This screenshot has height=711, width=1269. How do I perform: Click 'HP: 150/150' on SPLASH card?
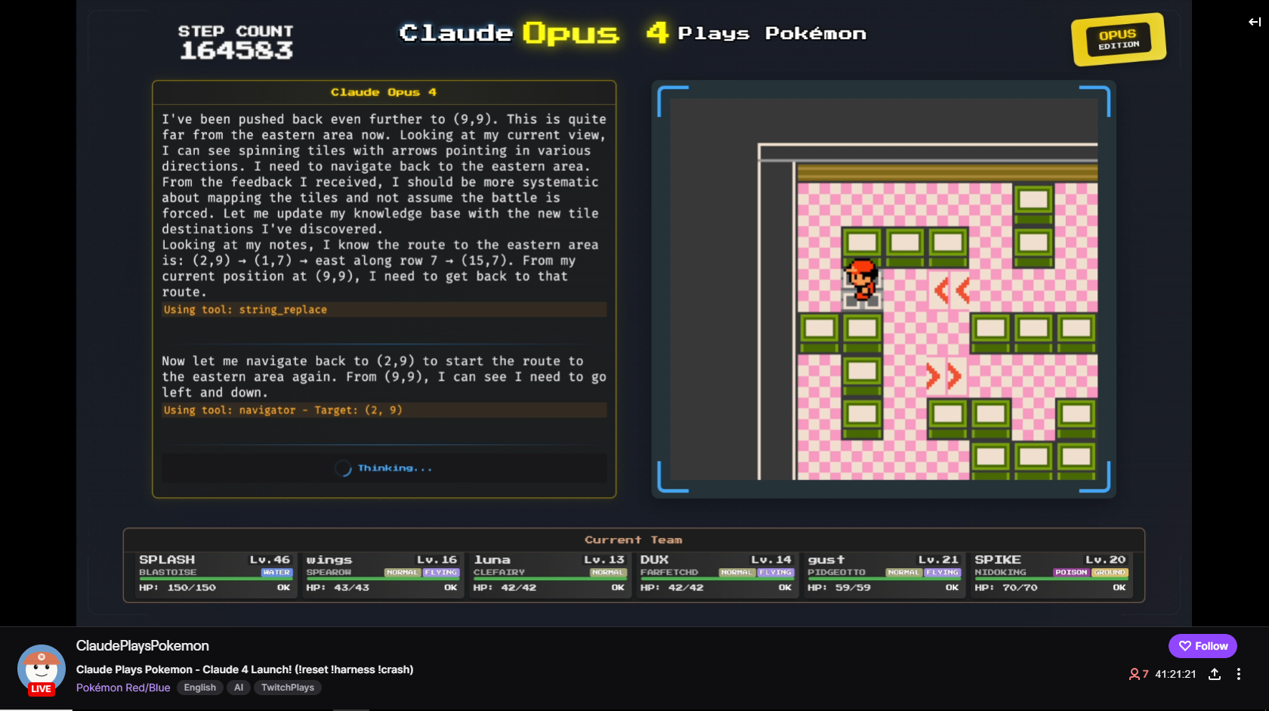[178, 588]
